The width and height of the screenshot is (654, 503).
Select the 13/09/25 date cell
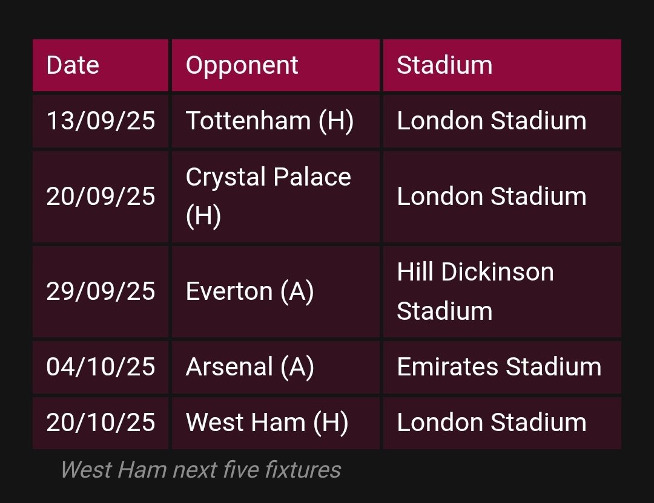101,121
